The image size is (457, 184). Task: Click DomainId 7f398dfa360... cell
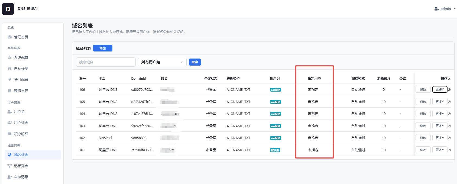coord(142,150)
